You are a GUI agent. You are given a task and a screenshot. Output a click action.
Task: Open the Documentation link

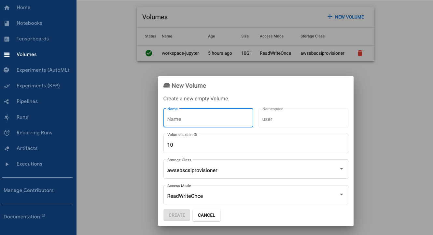coord(22,217)
